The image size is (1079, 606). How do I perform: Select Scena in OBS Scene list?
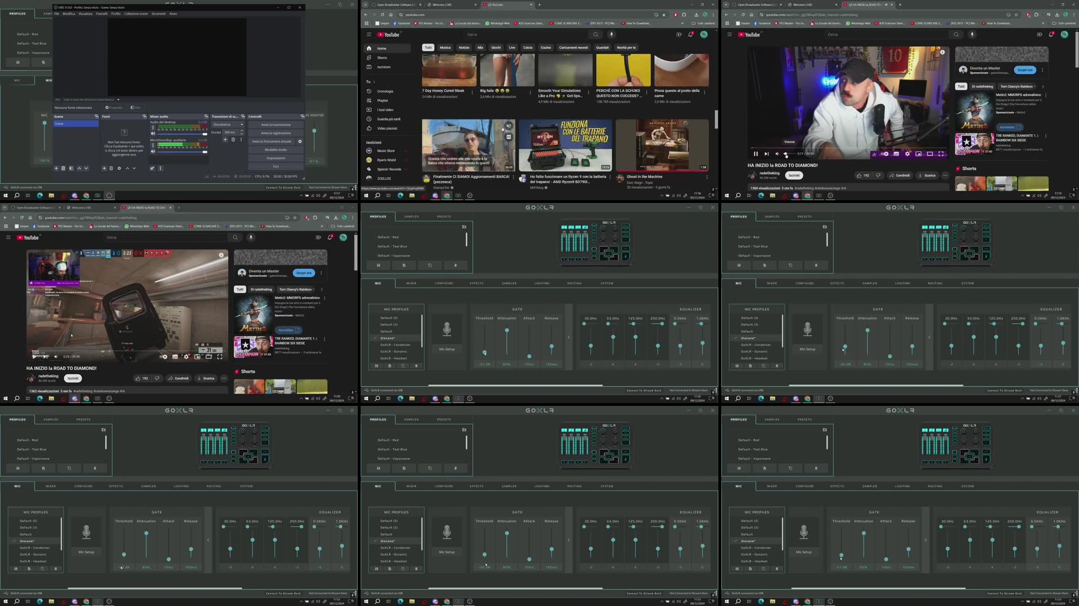tap(76, 123)
